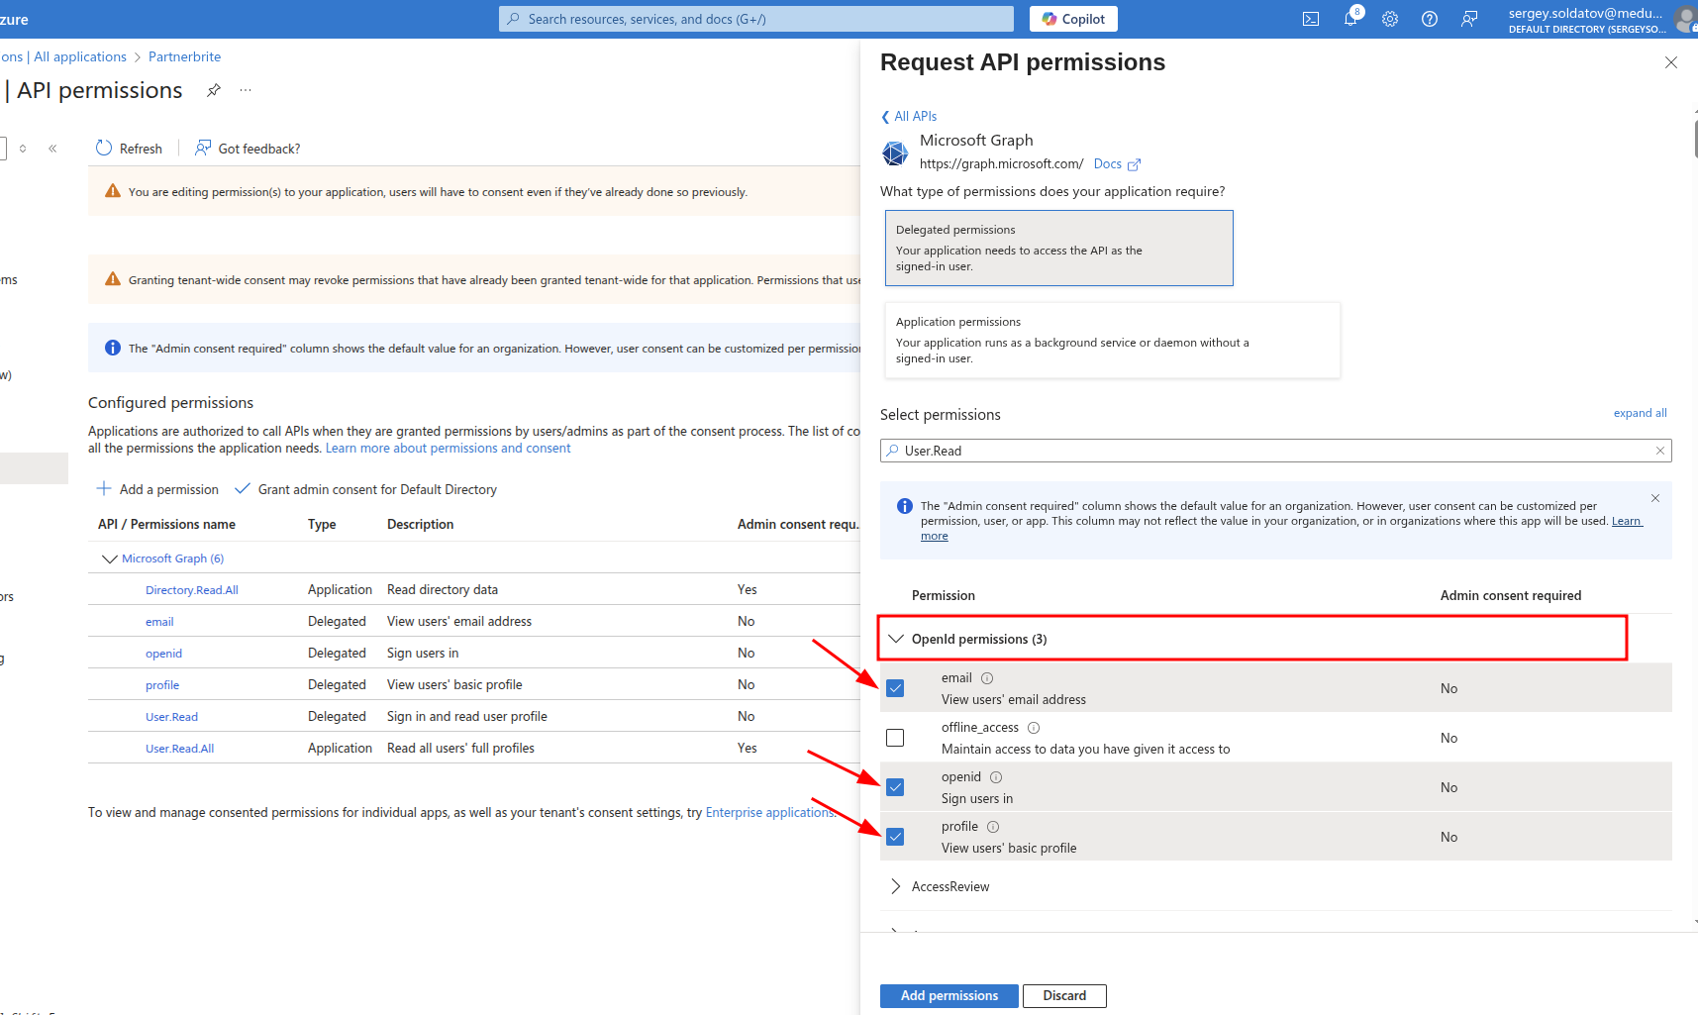This screenshot has height=1015, width=1698.
Task: Select Delegated permissions option
Action: [1058, 248]
